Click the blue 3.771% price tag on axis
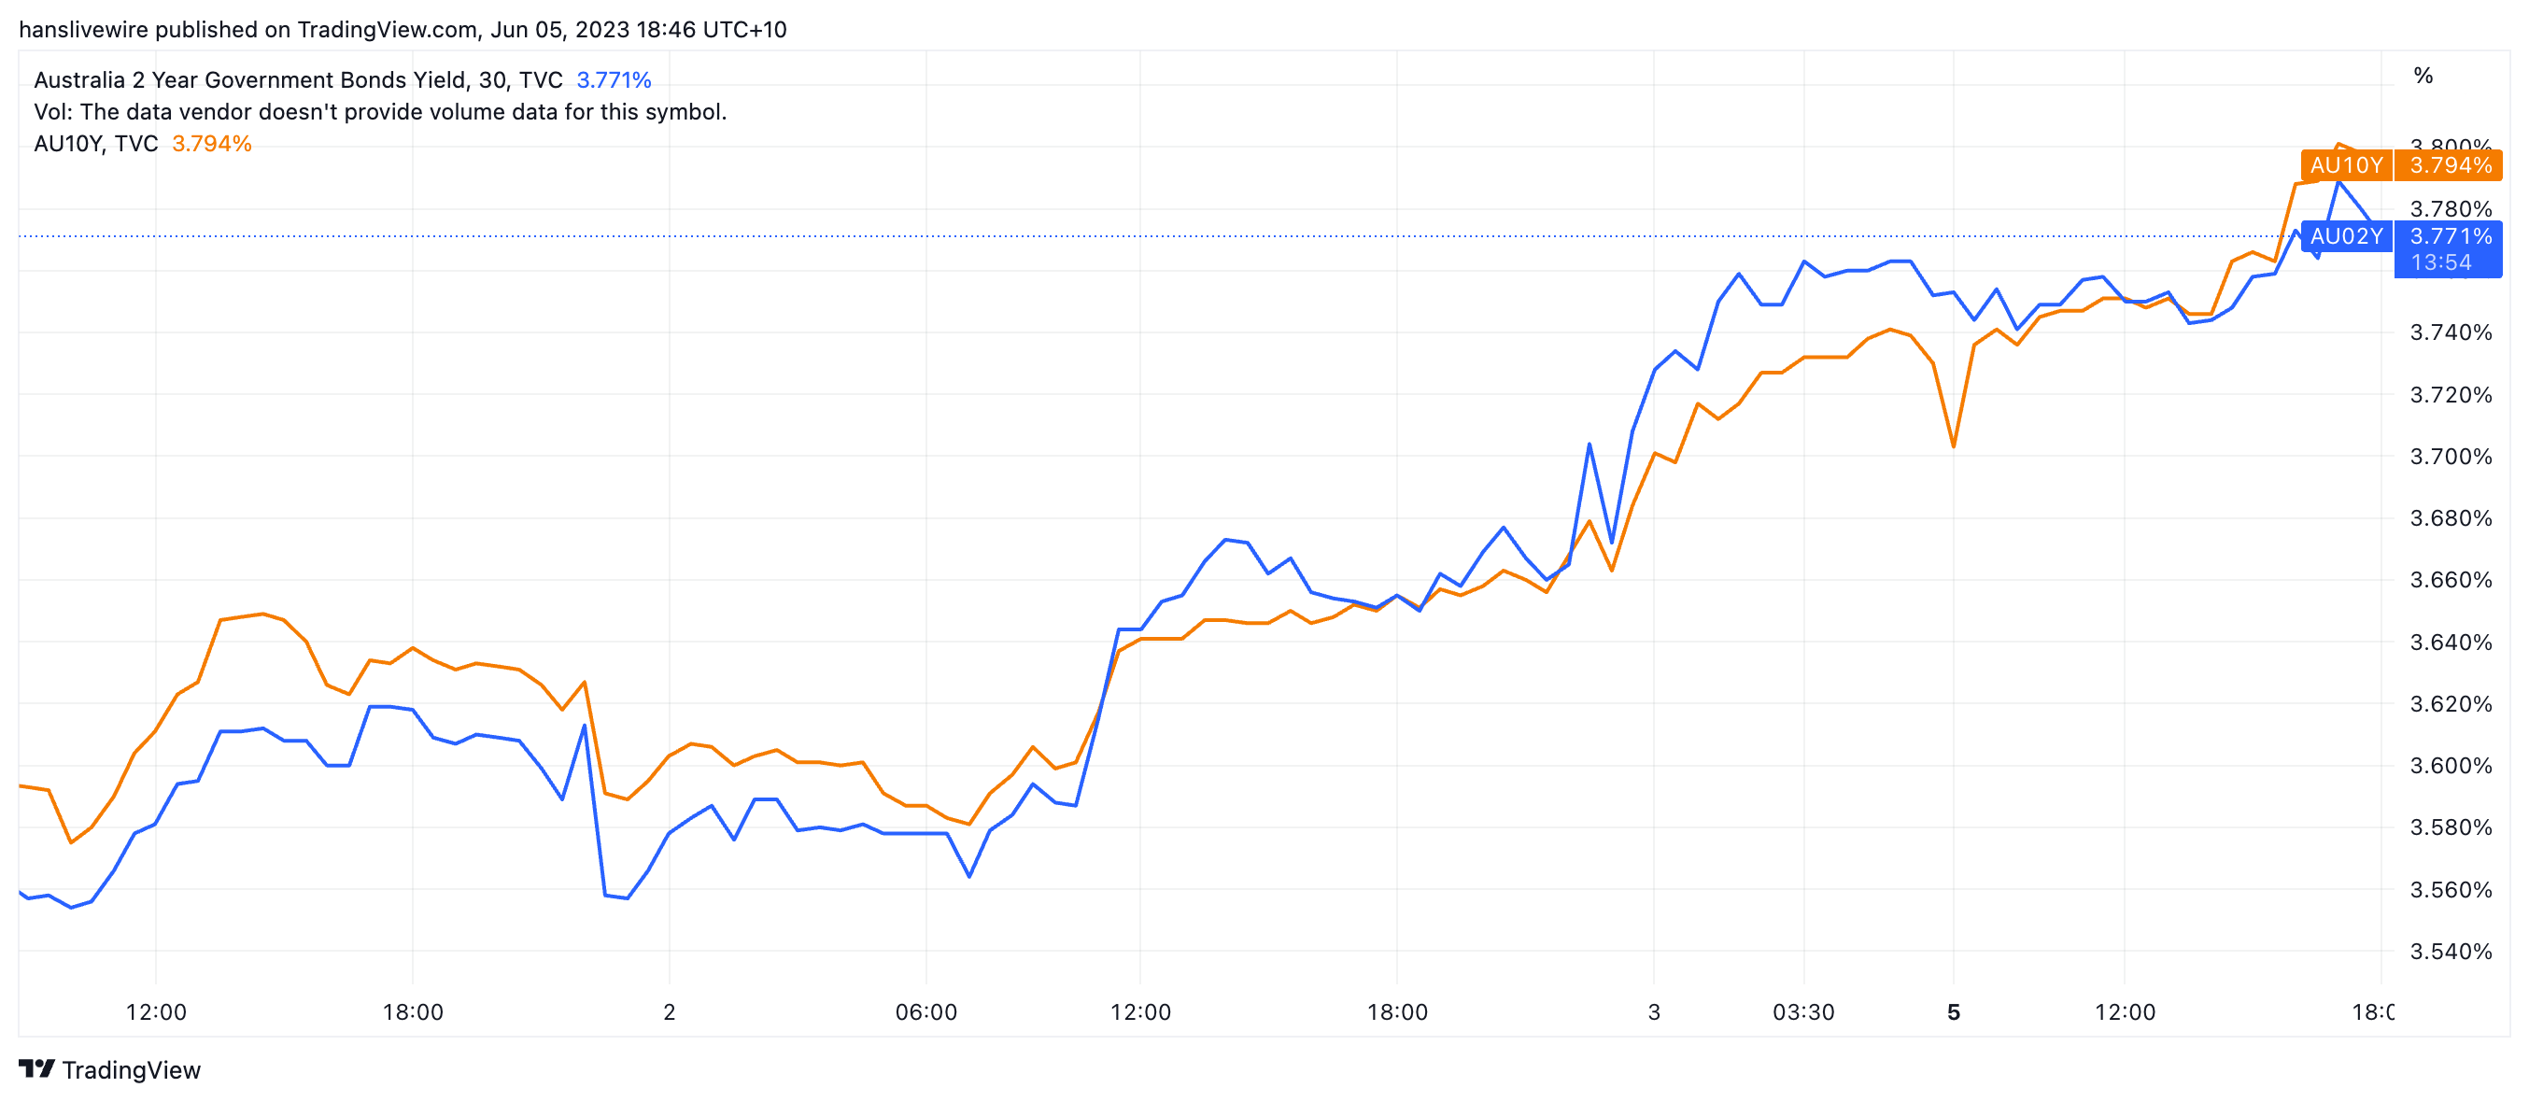This screenshot has width=2529, height=1102. tap(2450, 236)
